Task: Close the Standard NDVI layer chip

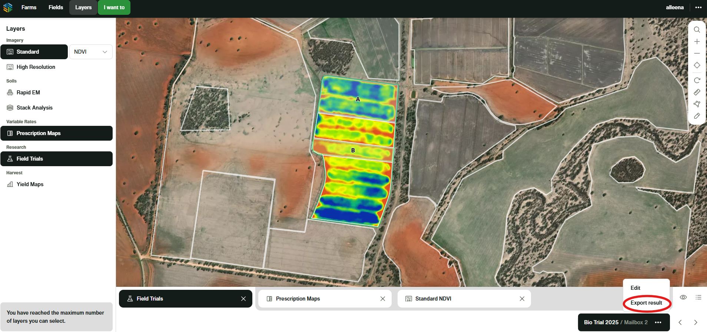Action: (522, 299)
